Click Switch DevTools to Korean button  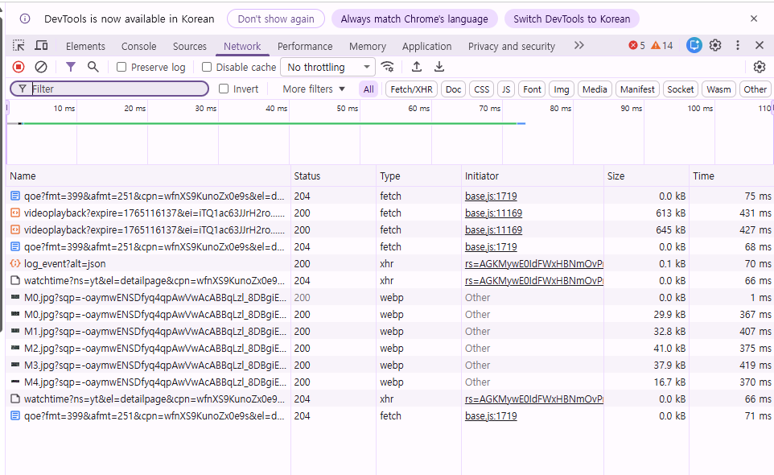pyautogui.click(x=571, y=19)
